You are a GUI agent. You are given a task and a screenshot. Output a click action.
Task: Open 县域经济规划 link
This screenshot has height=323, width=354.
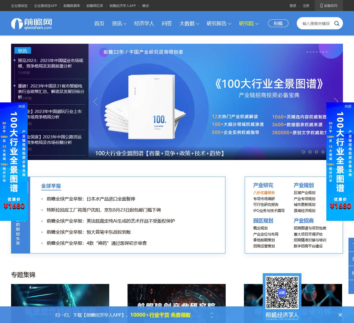click(x=304, y=211)
